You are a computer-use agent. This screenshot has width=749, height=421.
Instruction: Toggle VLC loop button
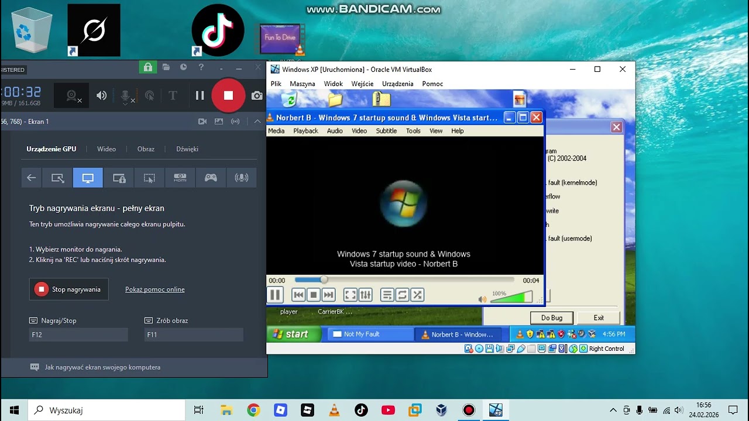(x=402, y=295)
